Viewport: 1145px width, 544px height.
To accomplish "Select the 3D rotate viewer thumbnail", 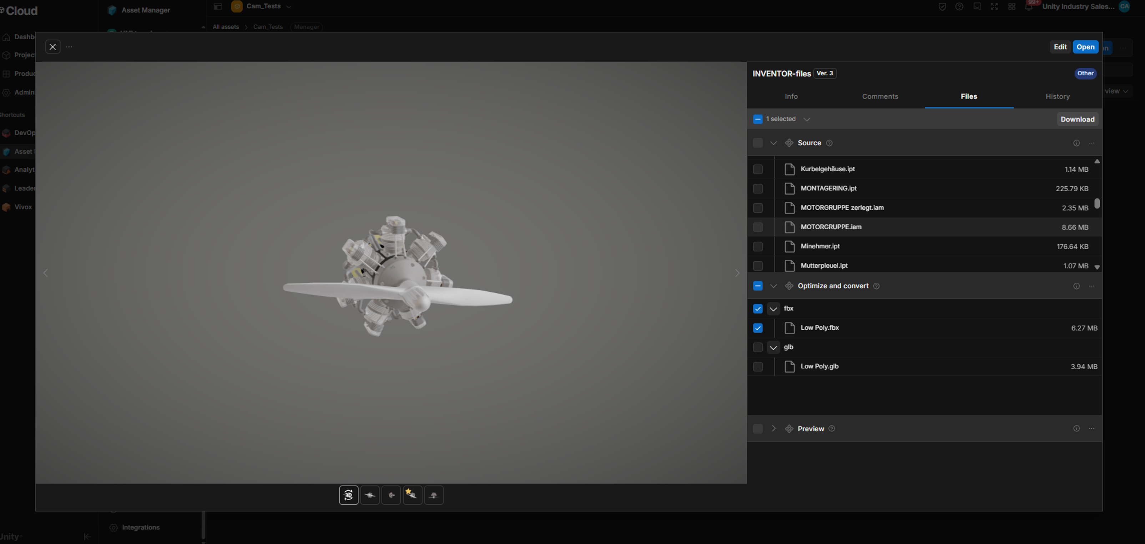I will [348, 495].
